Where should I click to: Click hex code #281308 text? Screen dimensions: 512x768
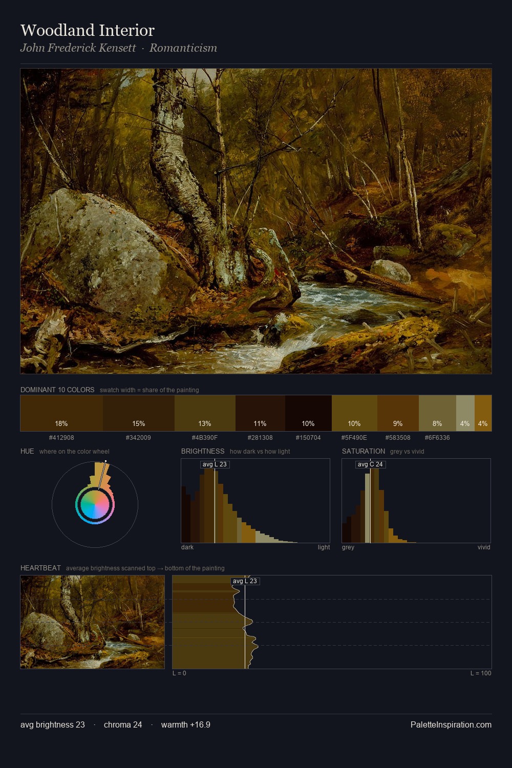coord(260,438)
